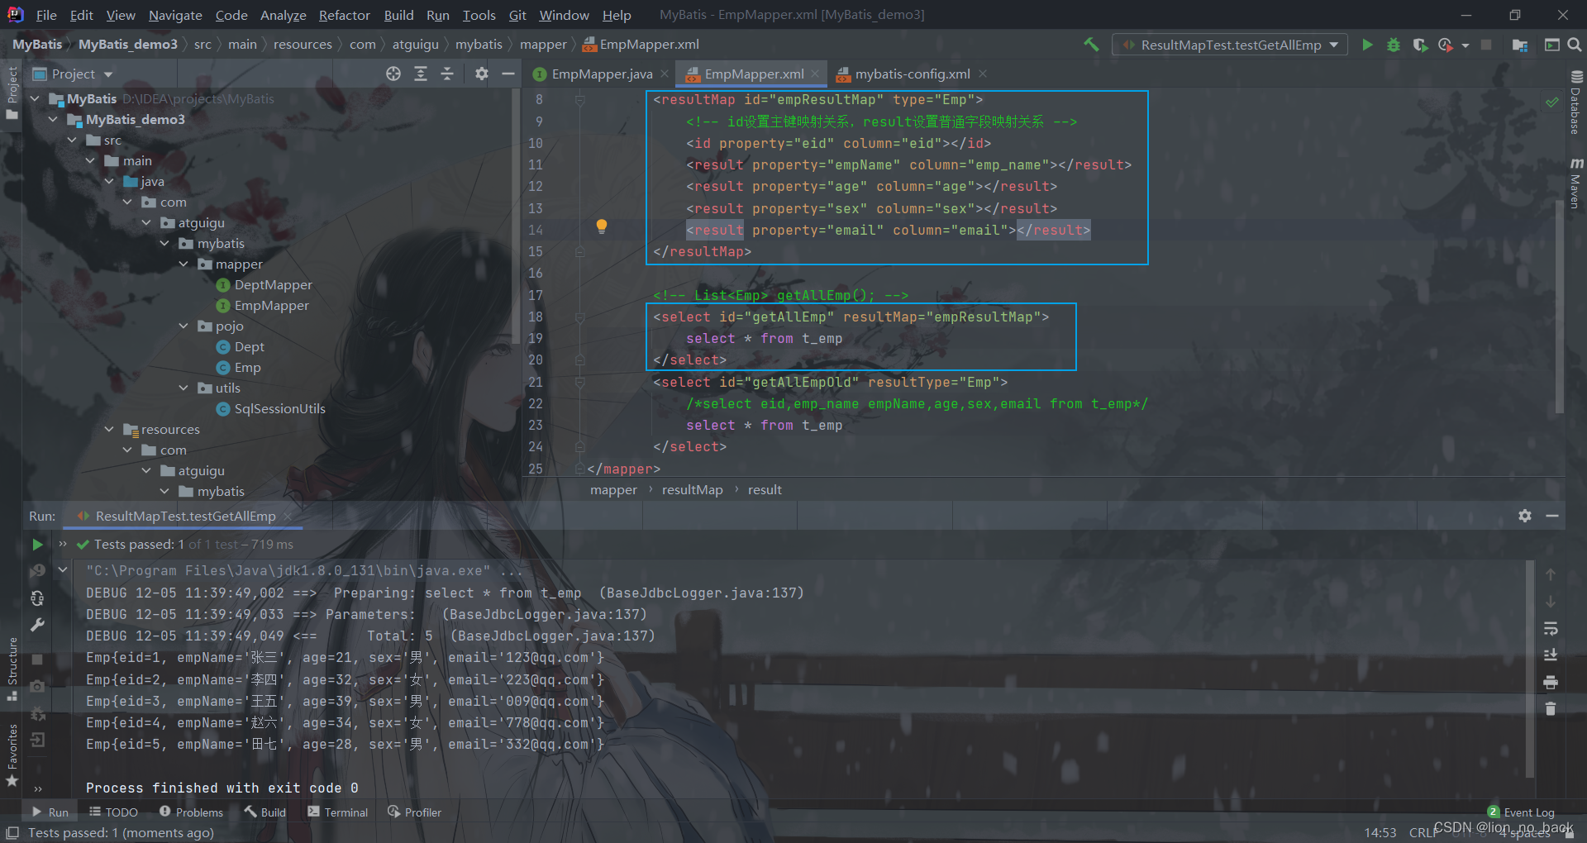Toggle scroll to end in the Run console

pos(1551,655)
